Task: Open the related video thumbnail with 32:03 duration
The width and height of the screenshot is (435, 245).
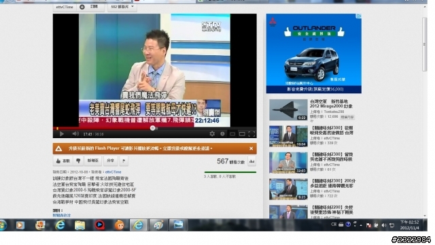Action: (288, 163)
